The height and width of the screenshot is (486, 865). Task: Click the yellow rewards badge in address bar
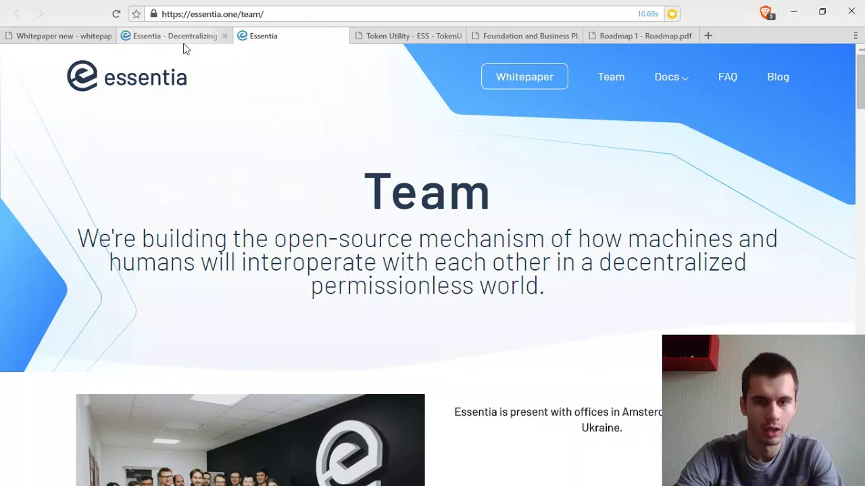[x=672, y=13]
